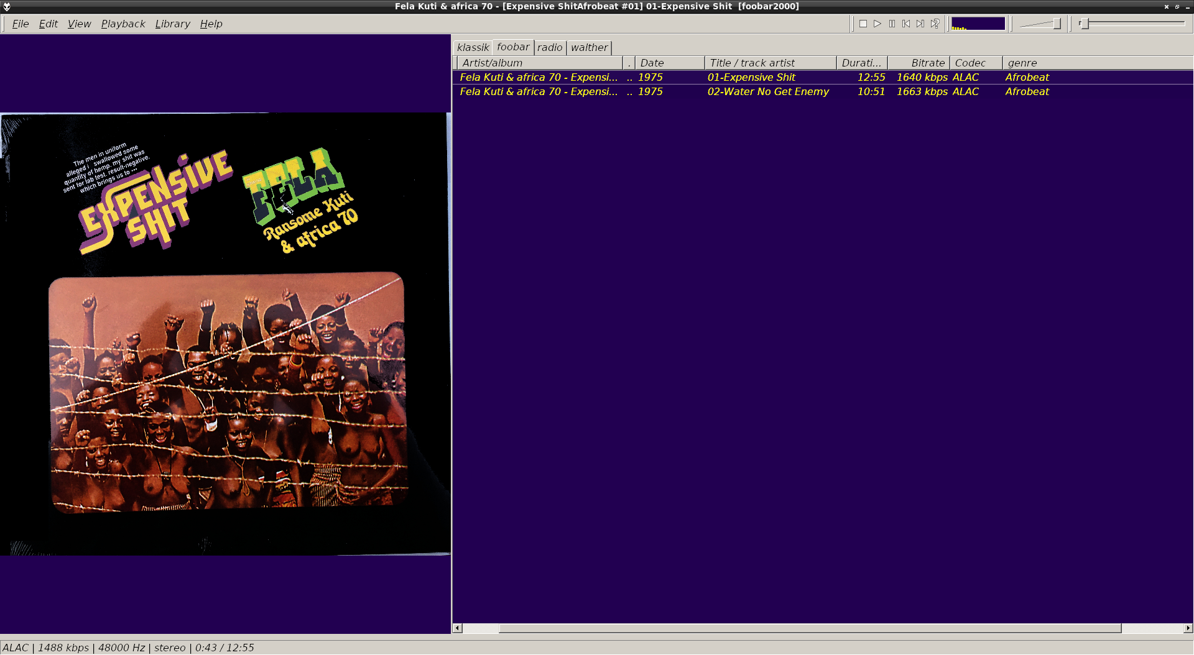The image size is (1194, 655).
Task: Open the window menu icon in title bar
Action: pyautogui.click(x=7, y=6)
